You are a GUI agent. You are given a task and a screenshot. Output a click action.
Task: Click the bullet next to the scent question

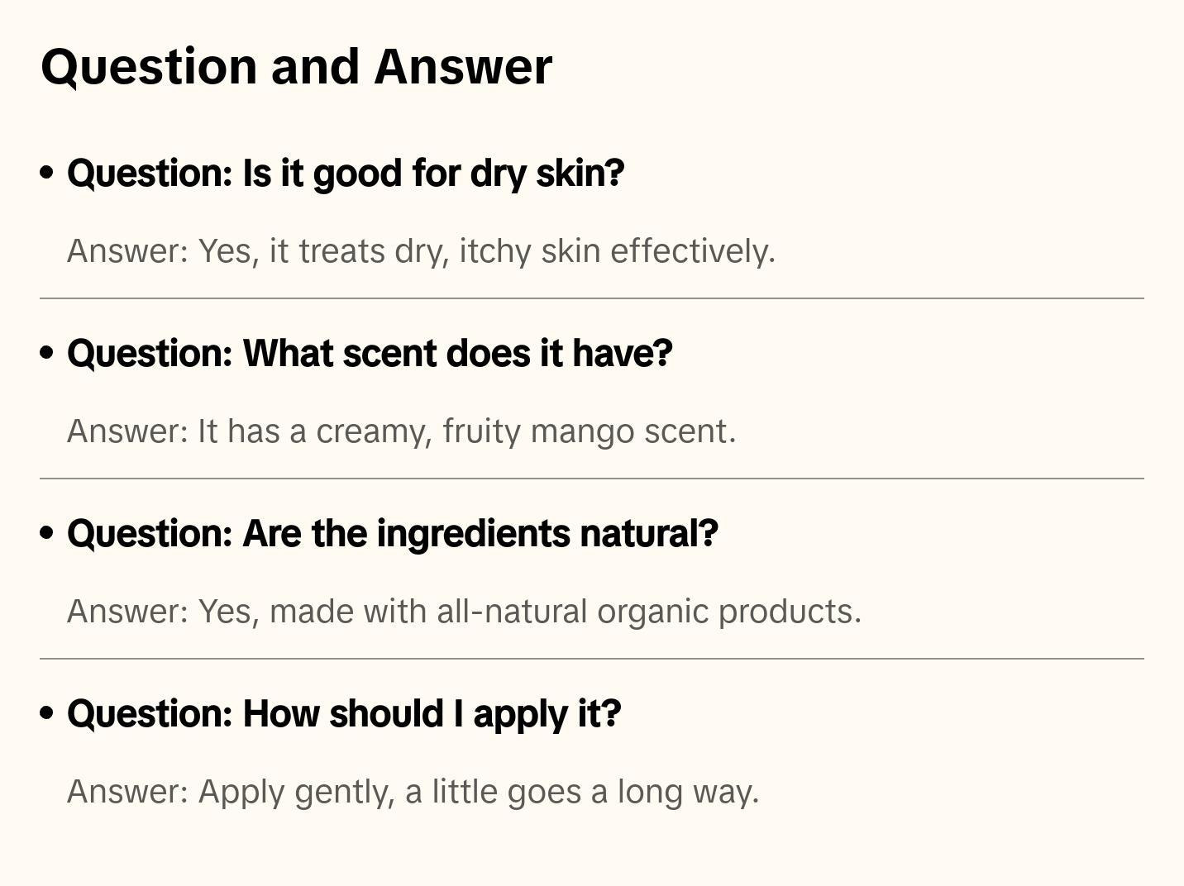(x=47, y=354)
